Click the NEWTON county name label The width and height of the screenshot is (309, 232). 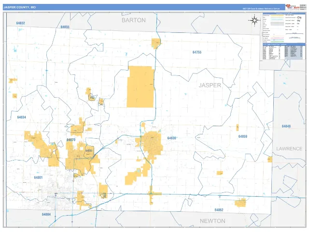(x=212, y=221)
